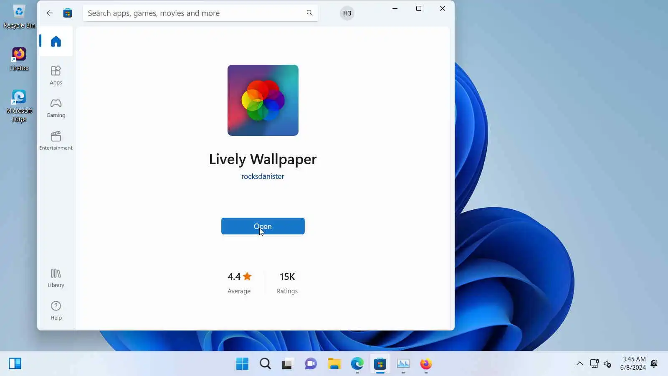The height and width of the screenshot is (376, 668).
Task: Open the Widgets panel from taskbar
Action: [x=15, y=363]
